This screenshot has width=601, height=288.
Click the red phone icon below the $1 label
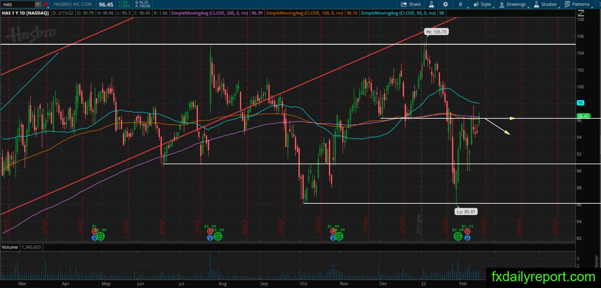[94, 231]
